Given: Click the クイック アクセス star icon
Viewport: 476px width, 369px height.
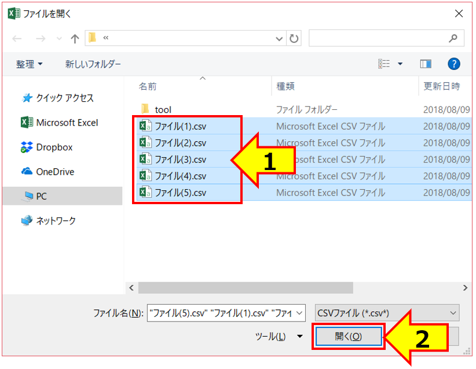Looking at the screenshot, I should [x=27, y=98].
